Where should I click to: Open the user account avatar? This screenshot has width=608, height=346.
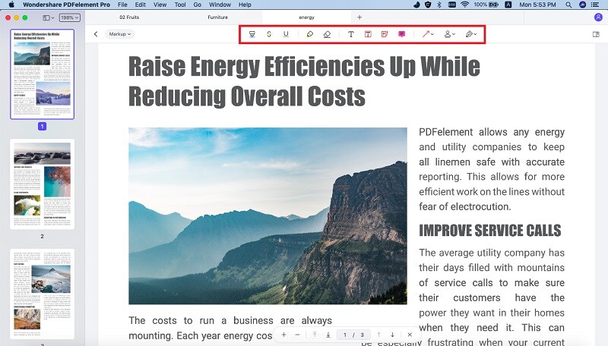tap(598, 17)
